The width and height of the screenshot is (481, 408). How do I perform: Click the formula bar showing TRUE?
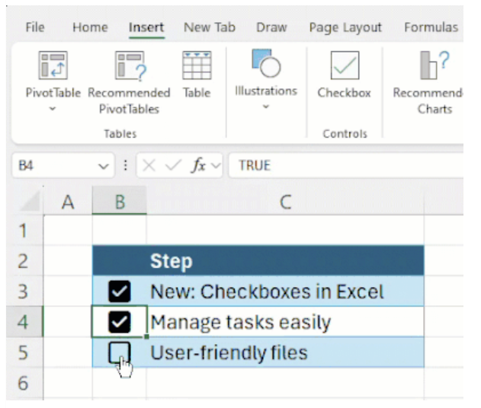[346, 166]
